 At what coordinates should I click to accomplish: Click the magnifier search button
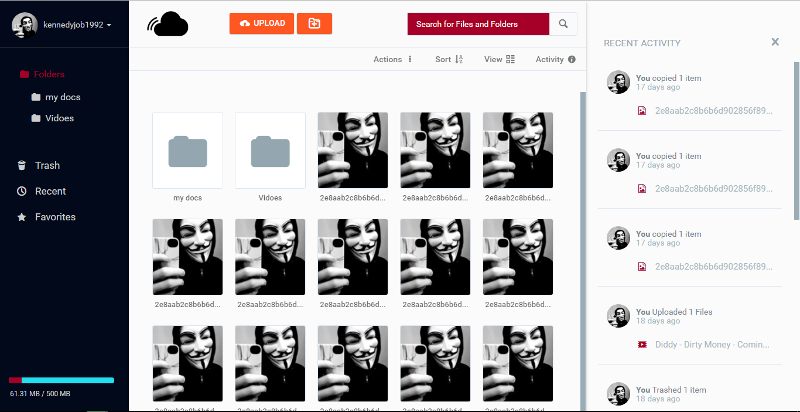pyautogui.click(x=563, y=24)
